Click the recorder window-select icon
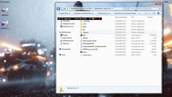172x97 pixels. 59,19
